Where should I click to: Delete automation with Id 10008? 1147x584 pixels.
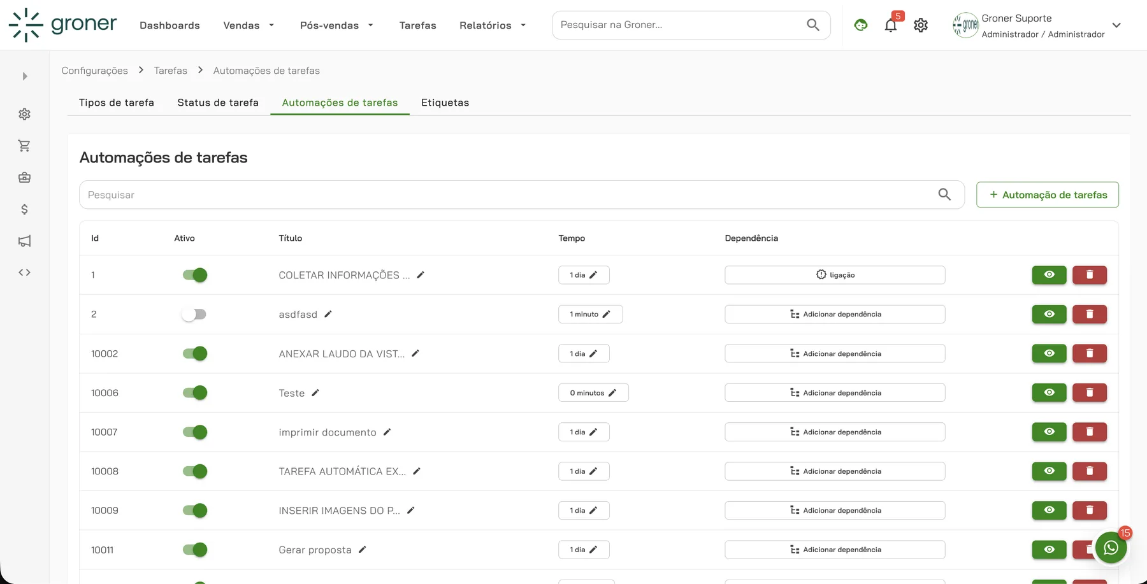click(1090, 471)
